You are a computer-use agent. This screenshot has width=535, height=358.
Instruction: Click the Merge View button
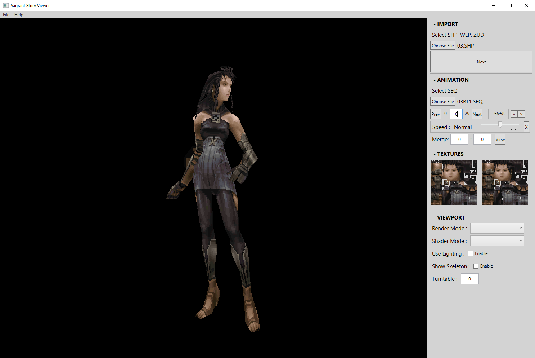[x=500, y=139]
